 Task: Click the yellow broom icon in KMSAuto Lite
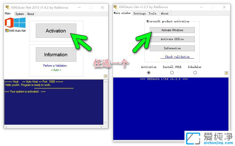[x=226, y=73]
